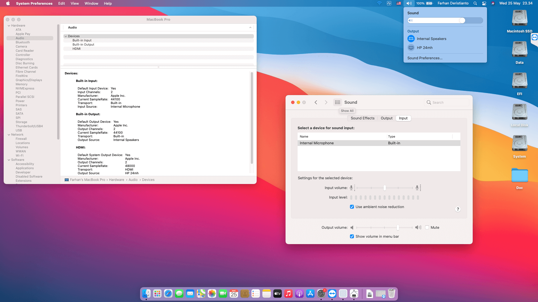Image resolution: width=538 pixels, height=302 pixels.
Task: Open Music app in the dock
Action: coord(288,294)
